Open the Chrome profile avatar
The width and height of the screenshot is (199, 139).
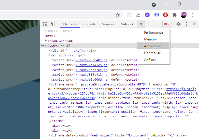point(184,15)
